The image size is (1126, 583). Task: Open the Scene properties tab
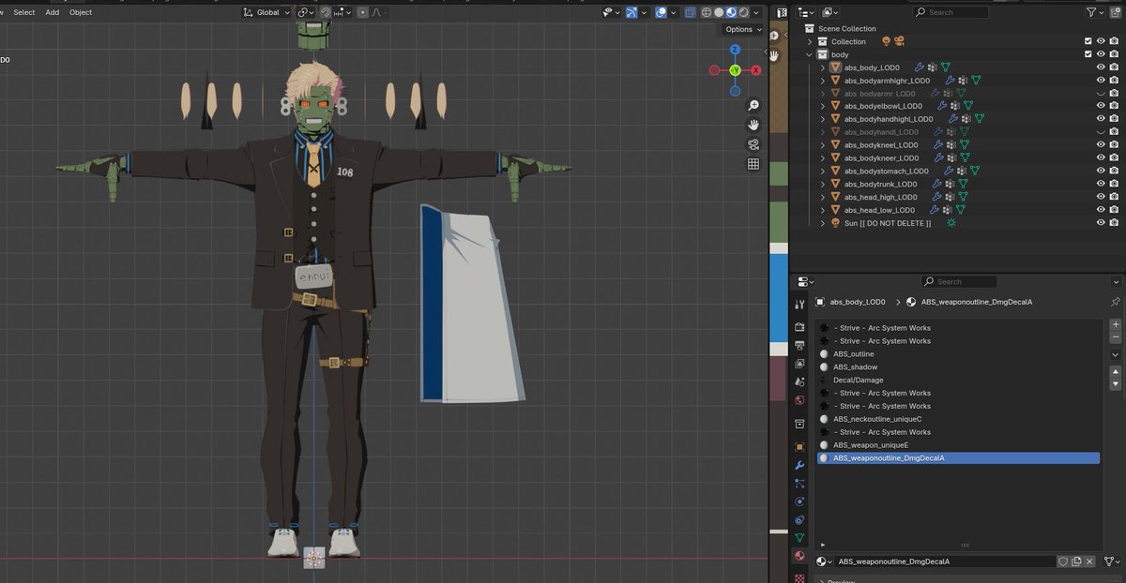799,381
